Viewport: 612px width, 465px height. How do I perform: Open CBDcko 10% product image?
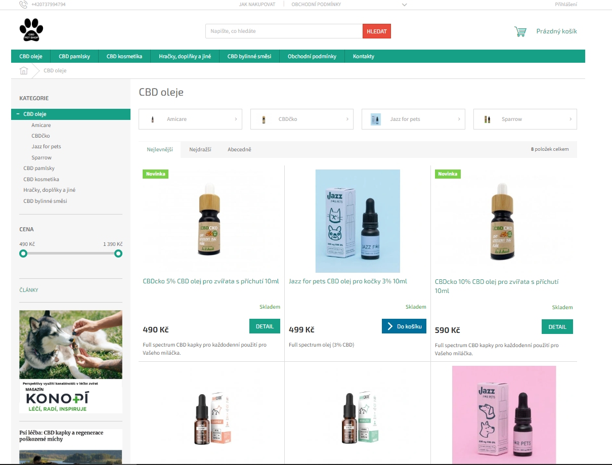[x=503, y=221]
